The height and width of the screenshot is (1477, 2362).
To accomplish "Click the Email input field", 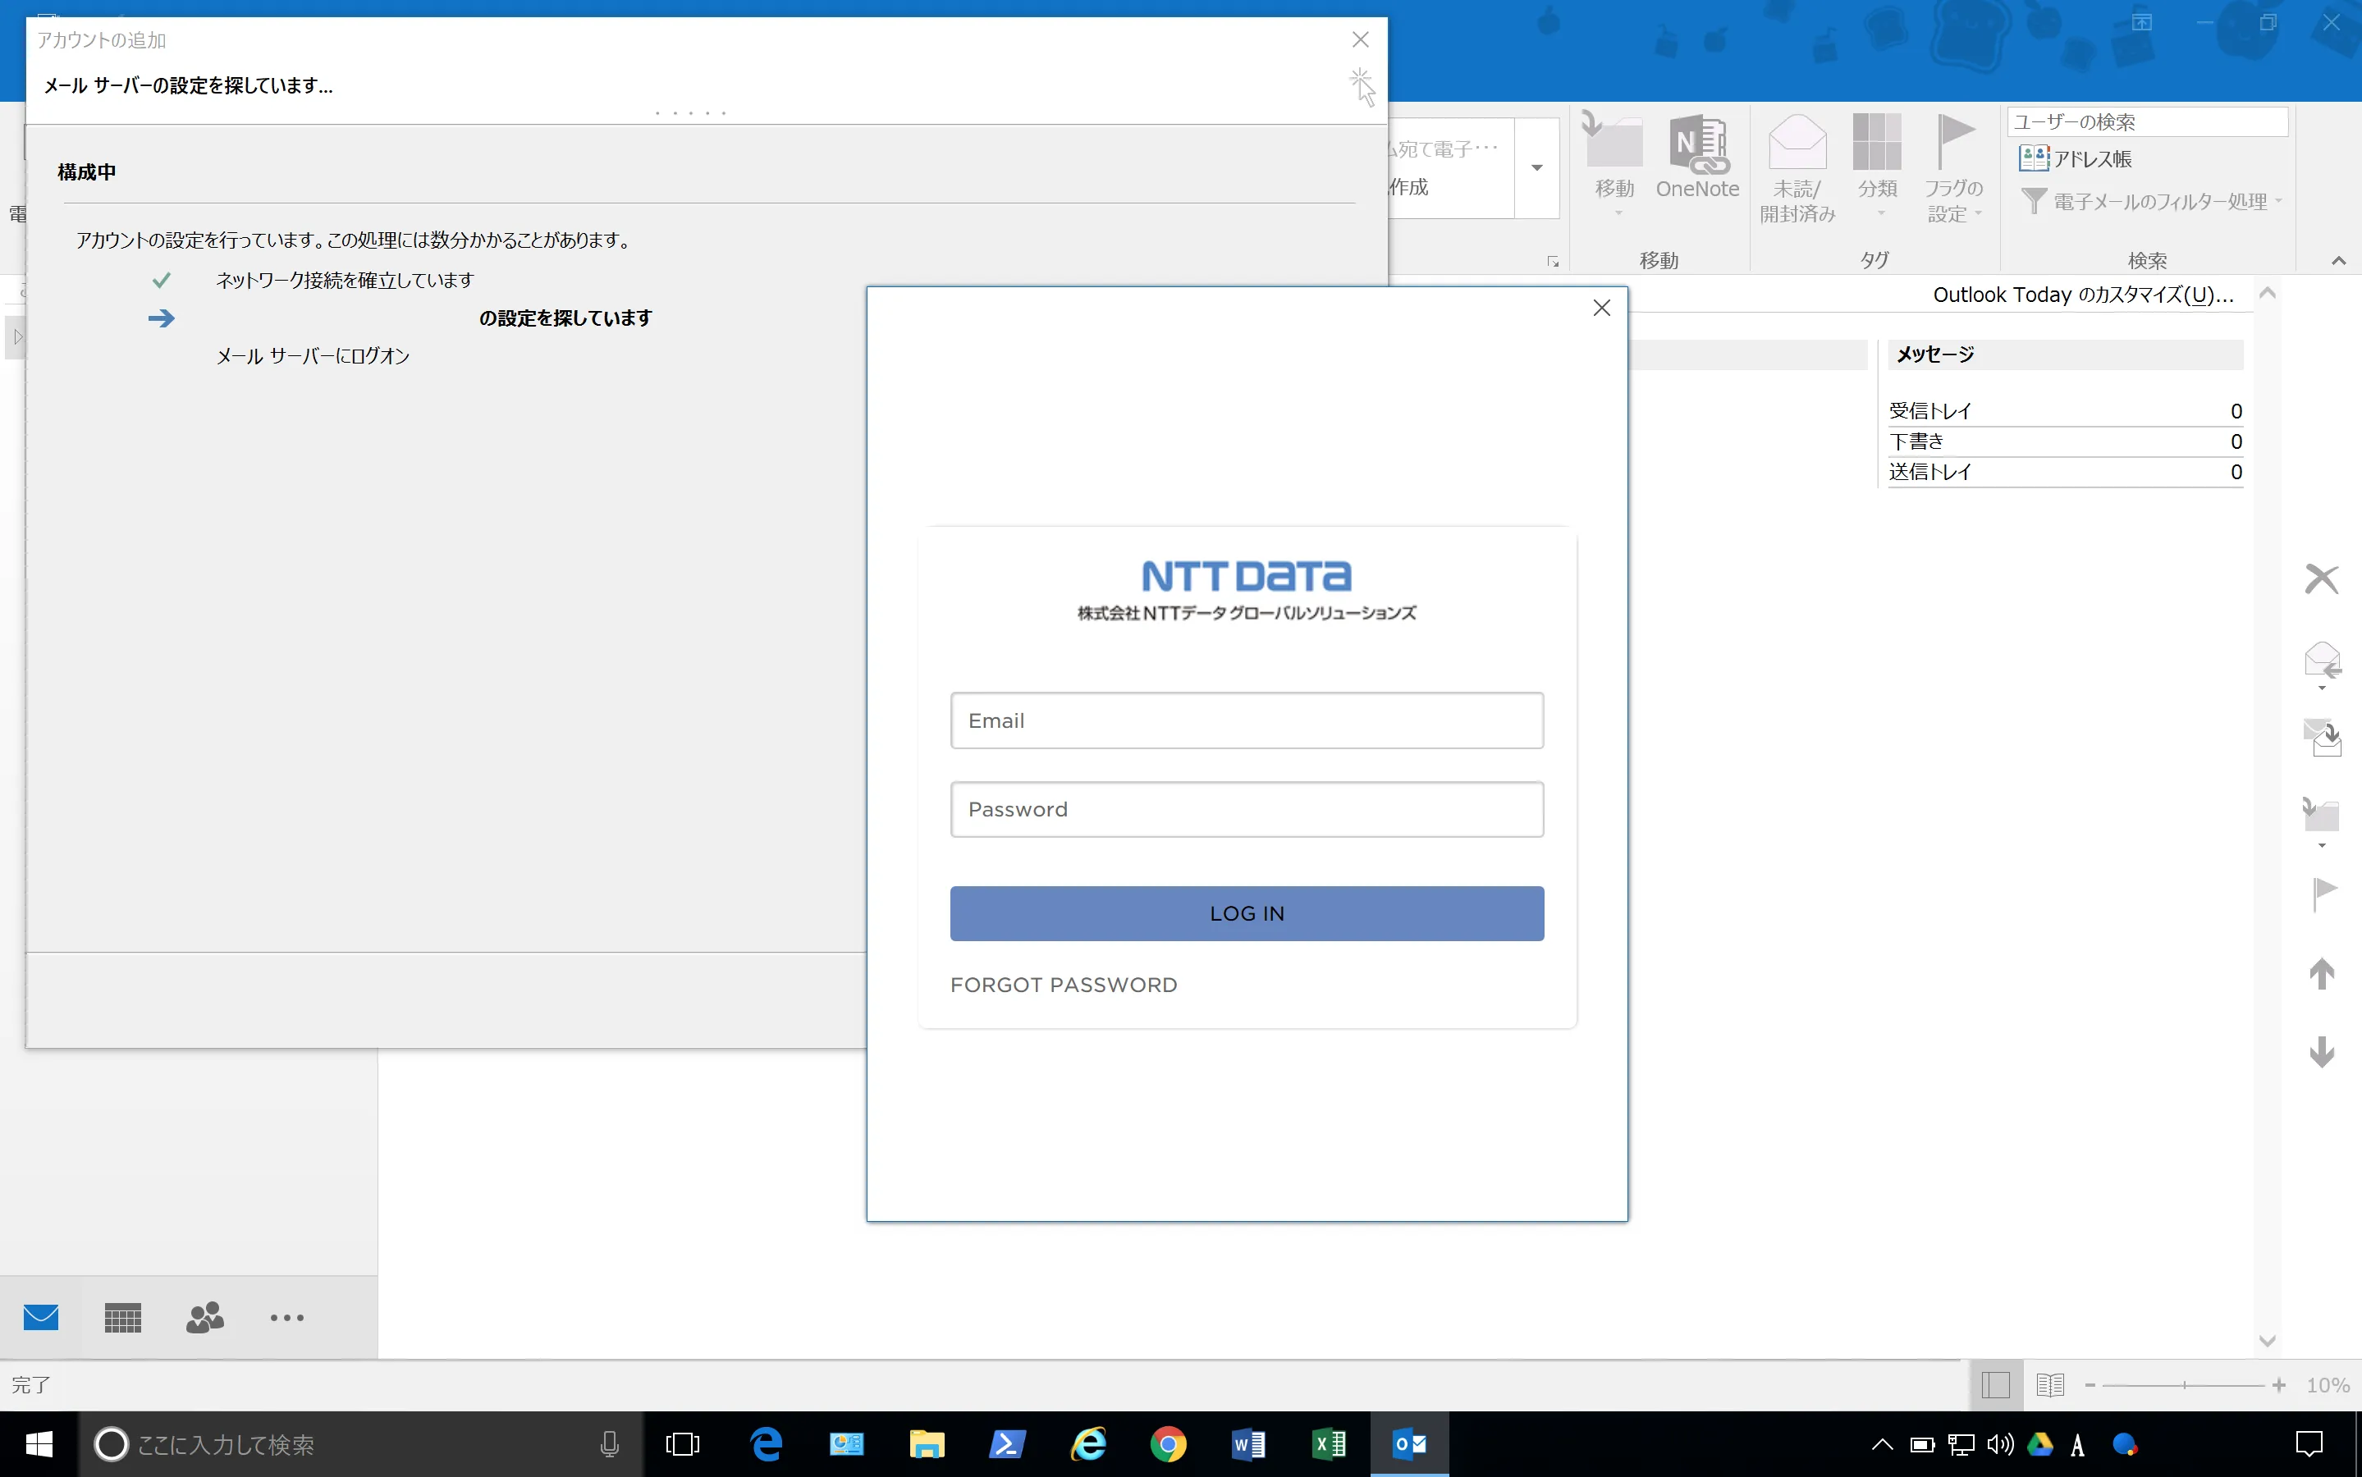I will (1247, 721).
